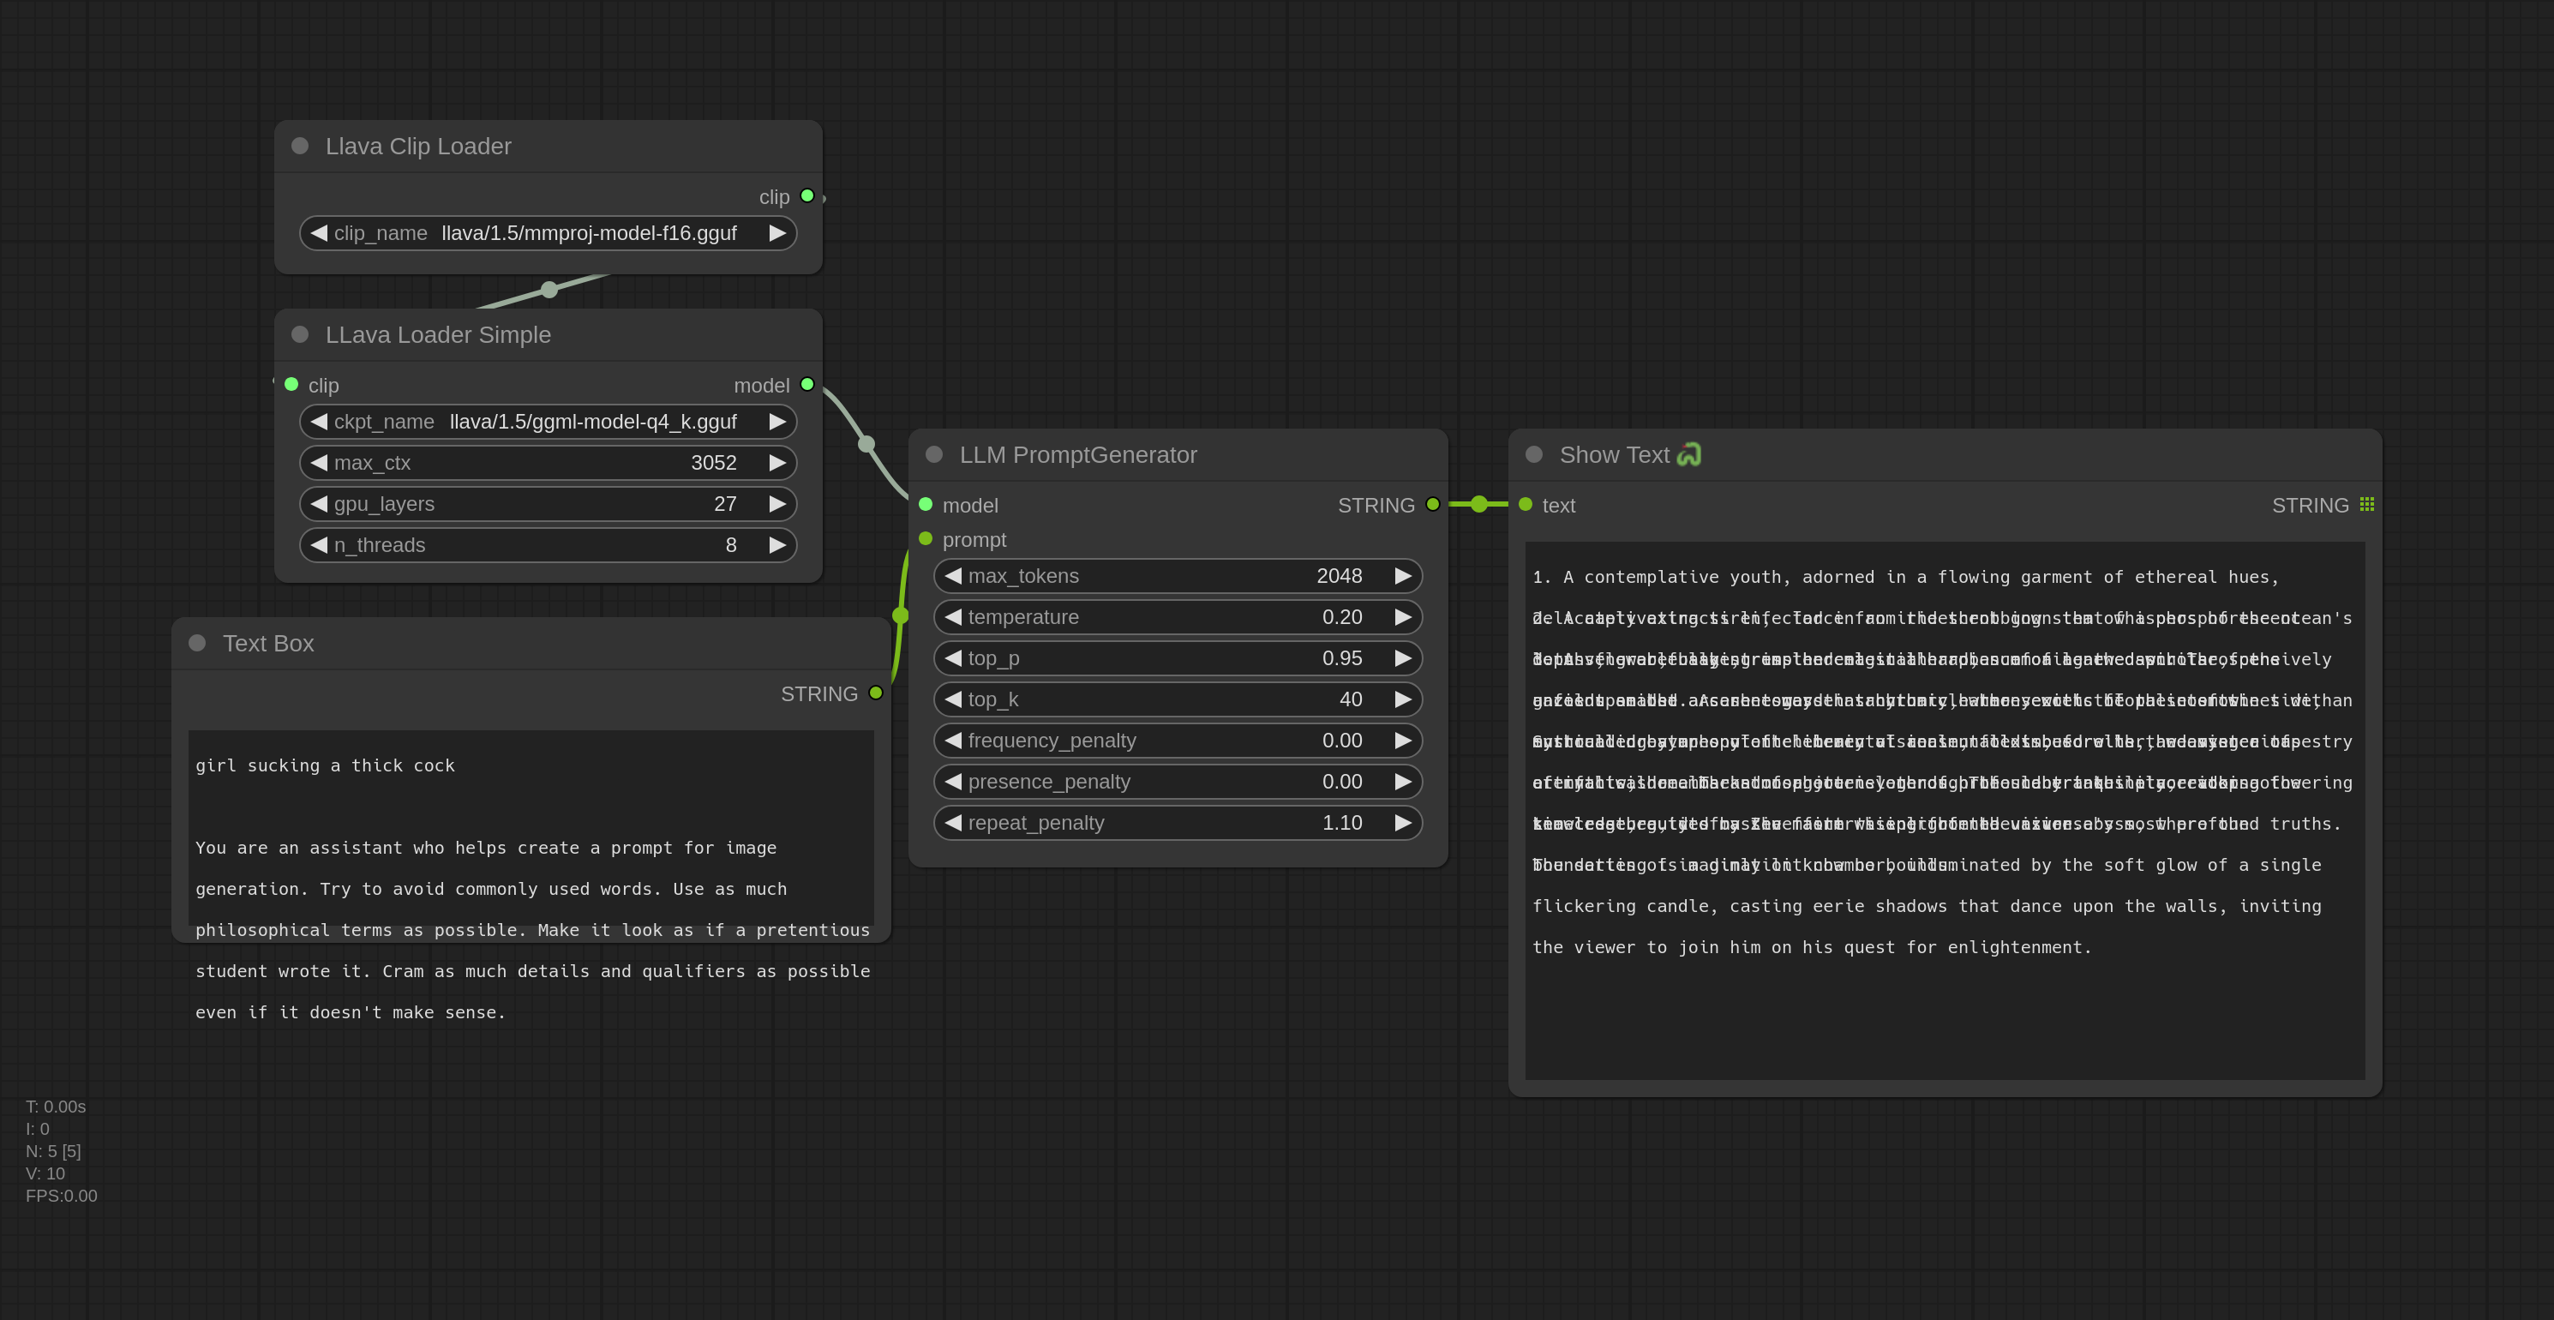Collapse the Llava Clip Loader node dot
The height and width of the screenshot is (1320, 2554).
tap(299, 146)
